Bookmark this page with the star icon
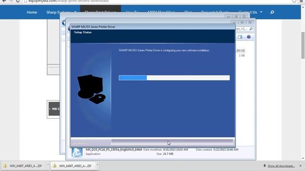The image size is (305, 171). pyautogui.click(x=294, y=1)
